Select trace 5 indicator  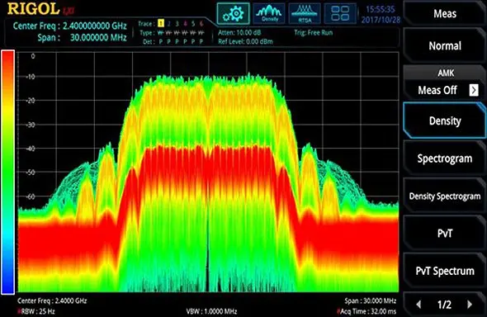pyautogui.click(x=193, y=24)
